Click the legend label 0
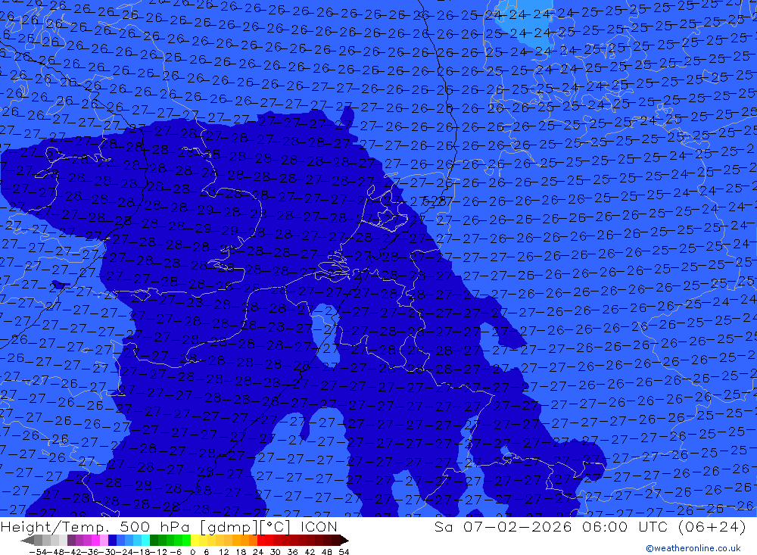The image size is (757, 555). click(x=192, y=552)
